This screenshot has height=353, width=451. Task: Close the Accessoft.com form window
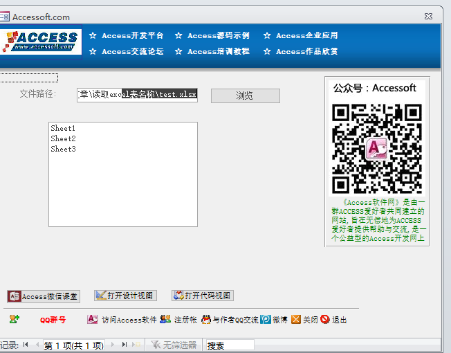[428, 17]
